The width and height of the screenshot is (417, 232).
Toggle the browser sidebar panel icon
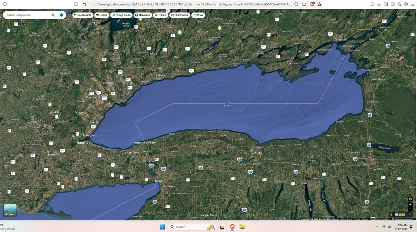386,4
